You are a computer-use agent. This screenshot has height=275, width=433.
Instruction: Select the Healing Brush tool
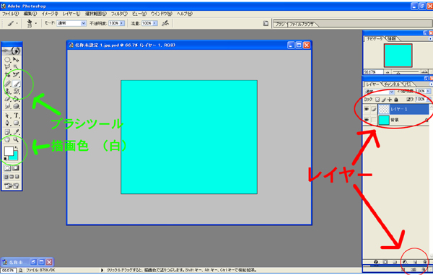[x=7, y=84]
